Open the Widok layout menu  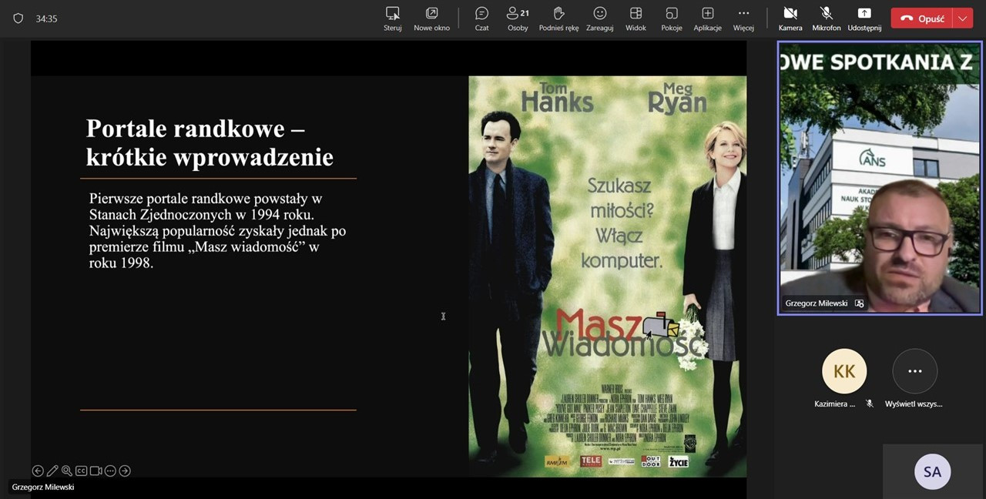tap(636, 18)
